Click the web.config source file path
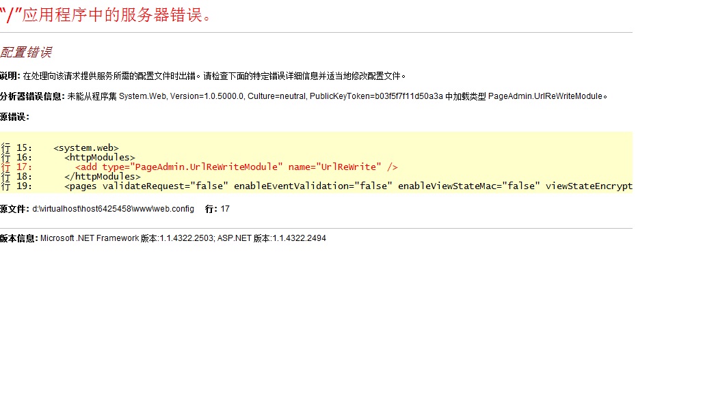The image size is (703, 398). (113, 209)
